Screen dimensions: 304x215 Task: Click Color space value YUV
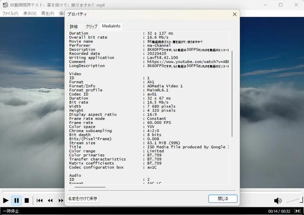151,127
